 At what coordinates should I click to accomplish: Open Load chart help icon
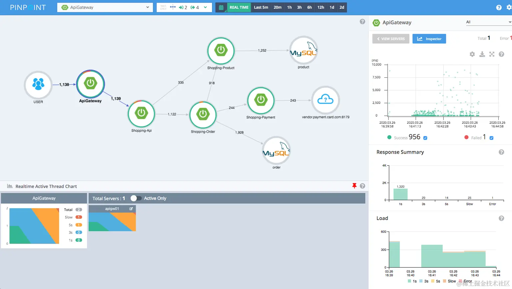tap(501, 218)
